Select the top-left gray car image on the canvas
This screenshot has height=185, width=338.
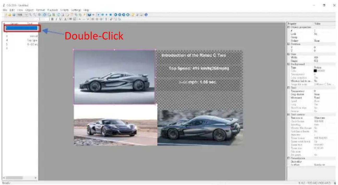click(x=114, y=77)
